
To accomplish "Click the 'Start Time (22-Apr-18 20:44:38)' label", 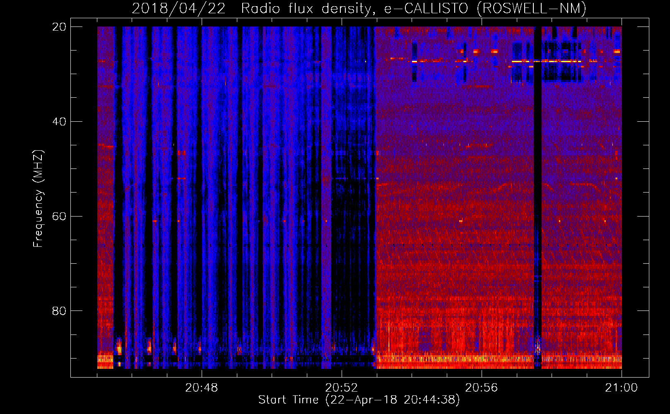I will 359,400.
